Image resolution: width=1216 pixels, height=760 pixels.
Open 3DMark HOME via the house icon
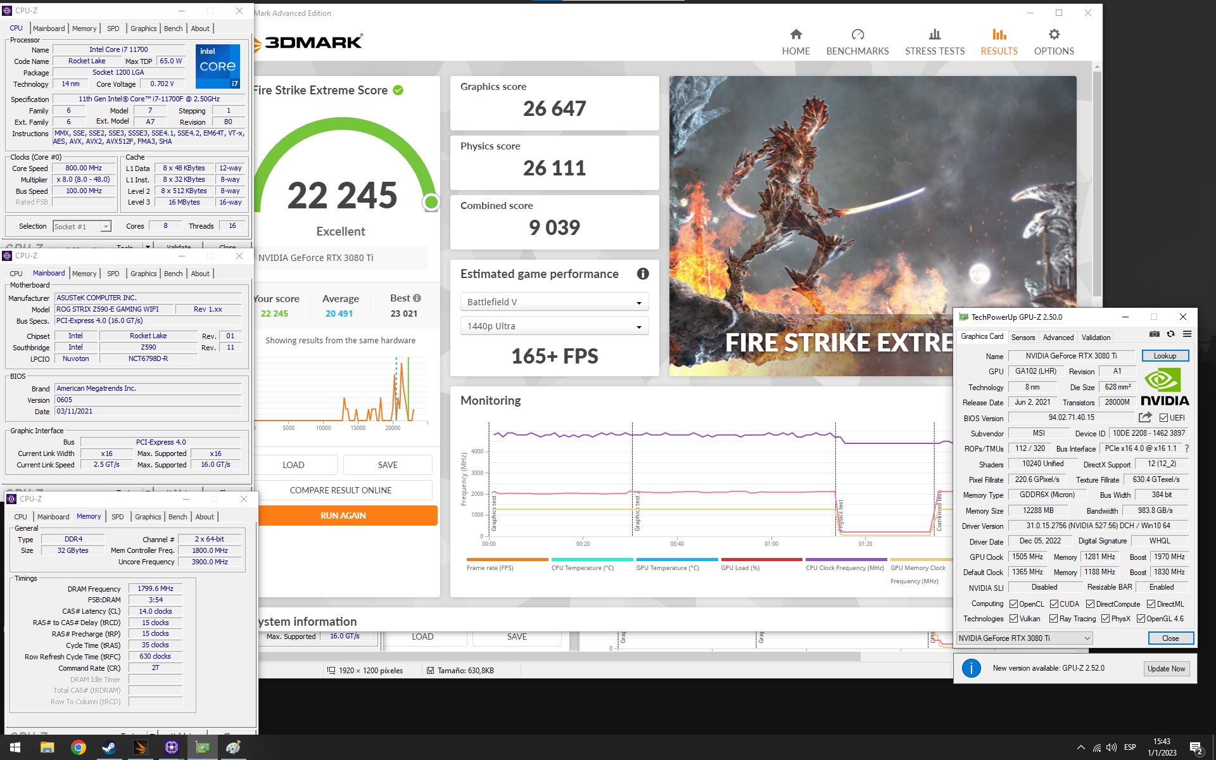tap(796, 34)
